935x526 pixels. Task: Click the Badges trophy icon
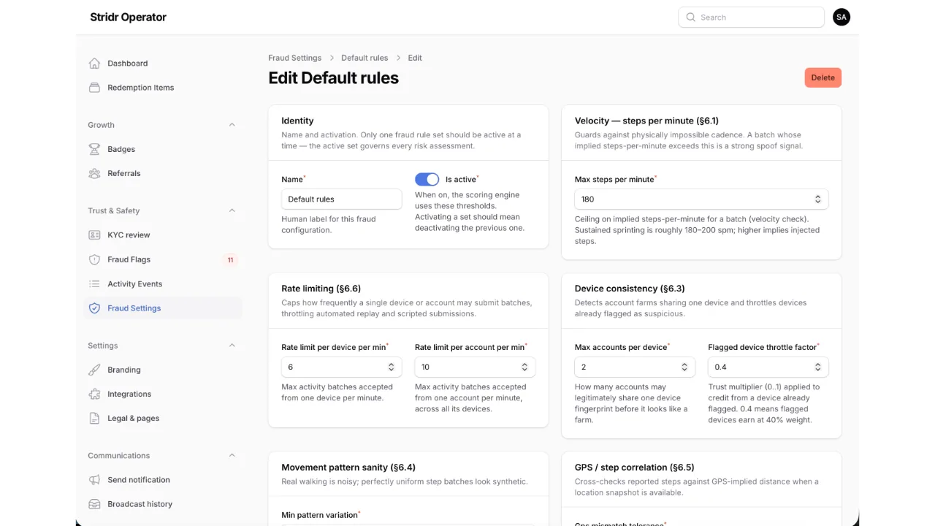(94, 149)
